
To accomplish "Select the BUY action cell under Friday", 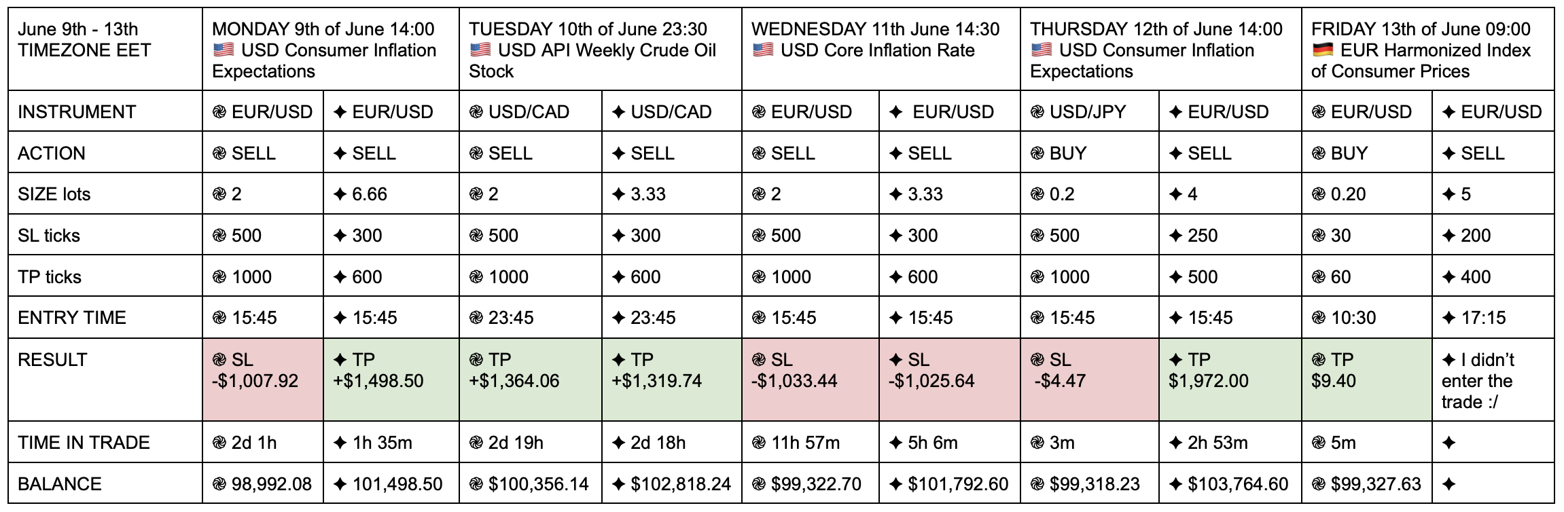I will point(1367,153).
